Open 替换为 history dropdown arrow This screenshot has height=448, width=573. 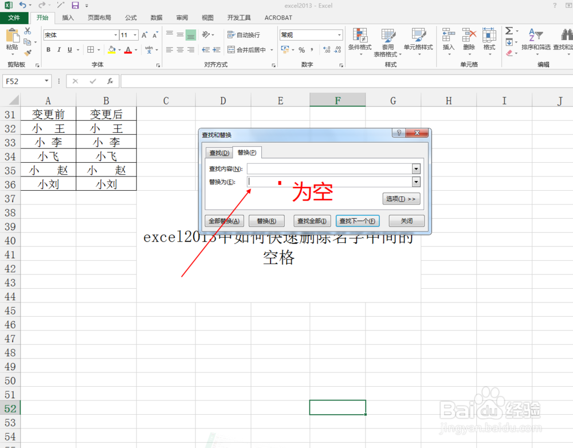[x=416, y=182]
